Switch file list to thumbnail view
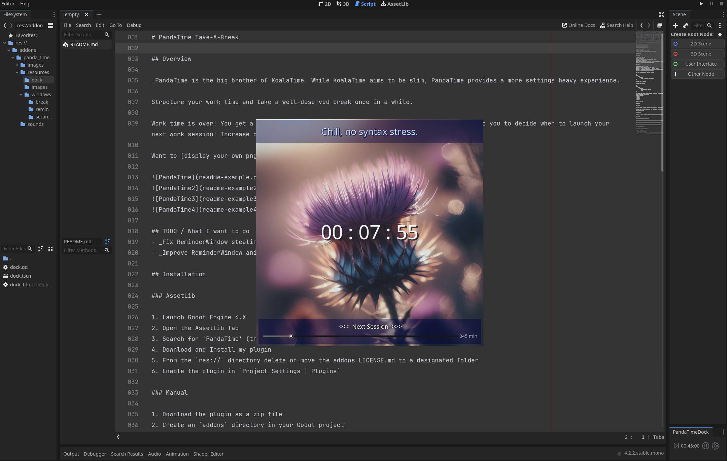 click(x=50, y=249)
